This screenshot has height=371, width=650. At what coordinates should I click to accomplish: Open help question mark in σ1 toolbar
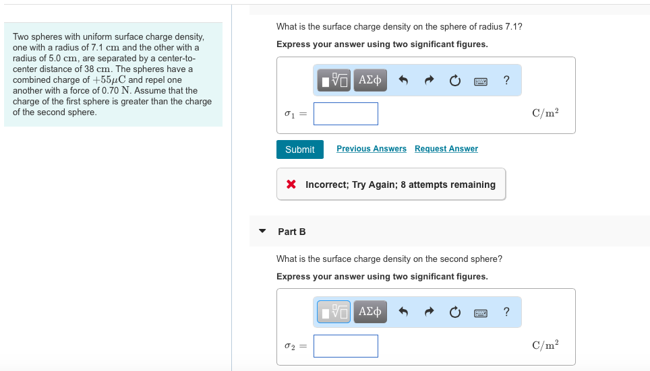(506, 80)
